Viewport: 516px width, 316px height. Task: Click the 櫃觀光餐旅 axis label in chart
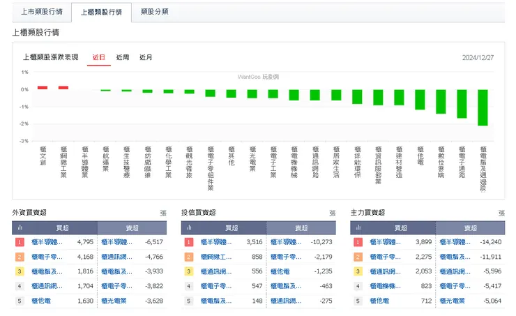[189, 163]
